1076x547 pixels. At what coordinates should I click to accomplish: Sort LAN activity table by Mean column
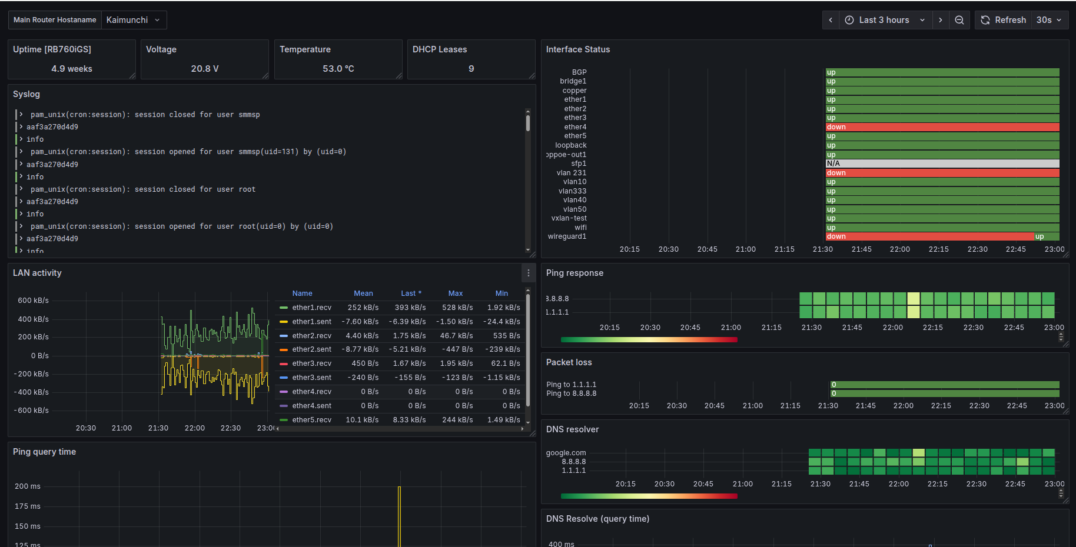click(x=363, y=293)
